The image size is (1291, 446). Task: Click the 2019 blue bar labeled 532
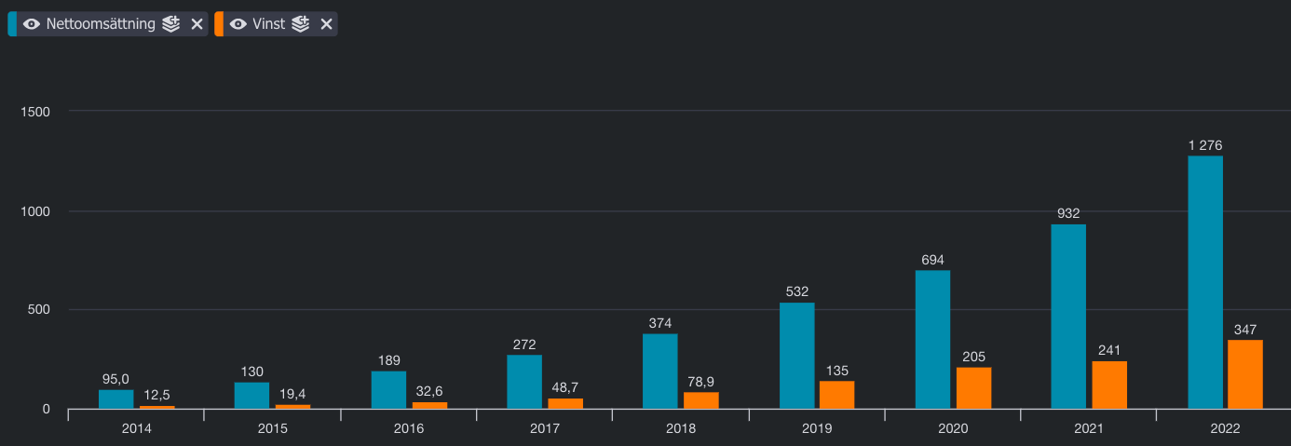[796, 356]
